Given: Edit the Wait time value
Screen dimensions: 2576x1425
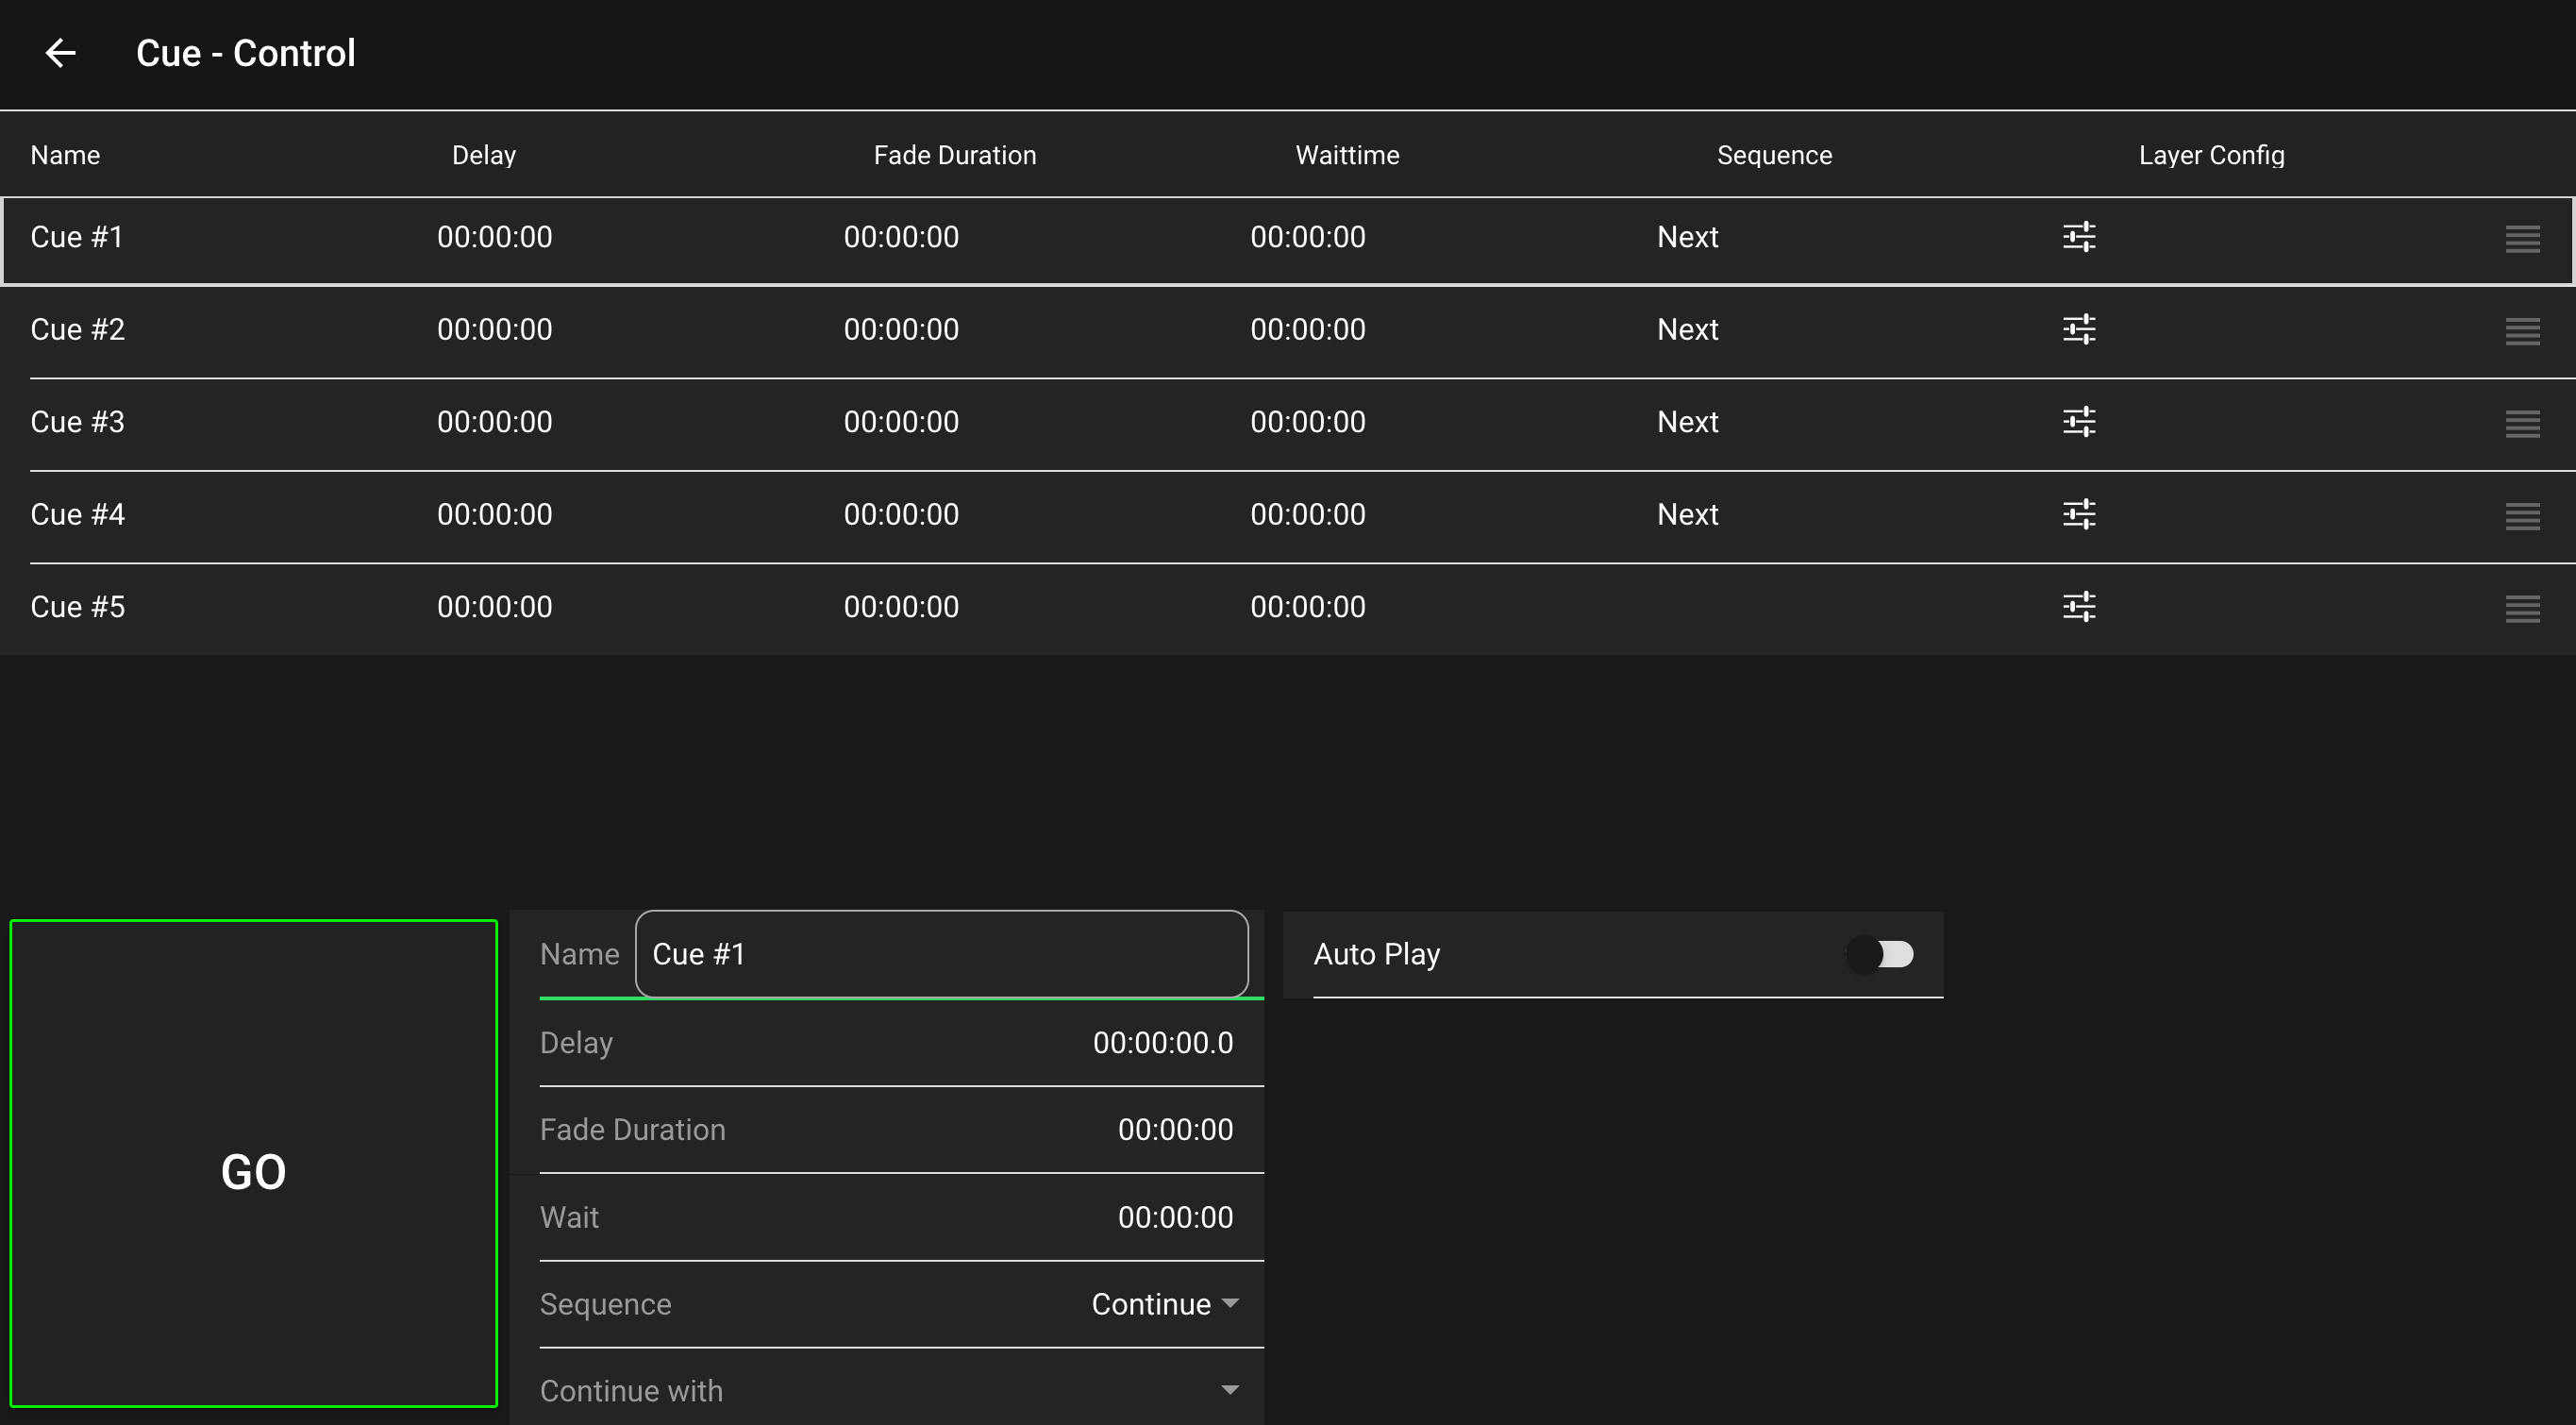Looking at the screenshot, I should (x=1174, y=1217).
